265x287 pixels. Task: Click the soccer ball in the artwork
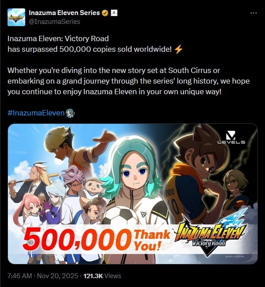tap(120, 215)
